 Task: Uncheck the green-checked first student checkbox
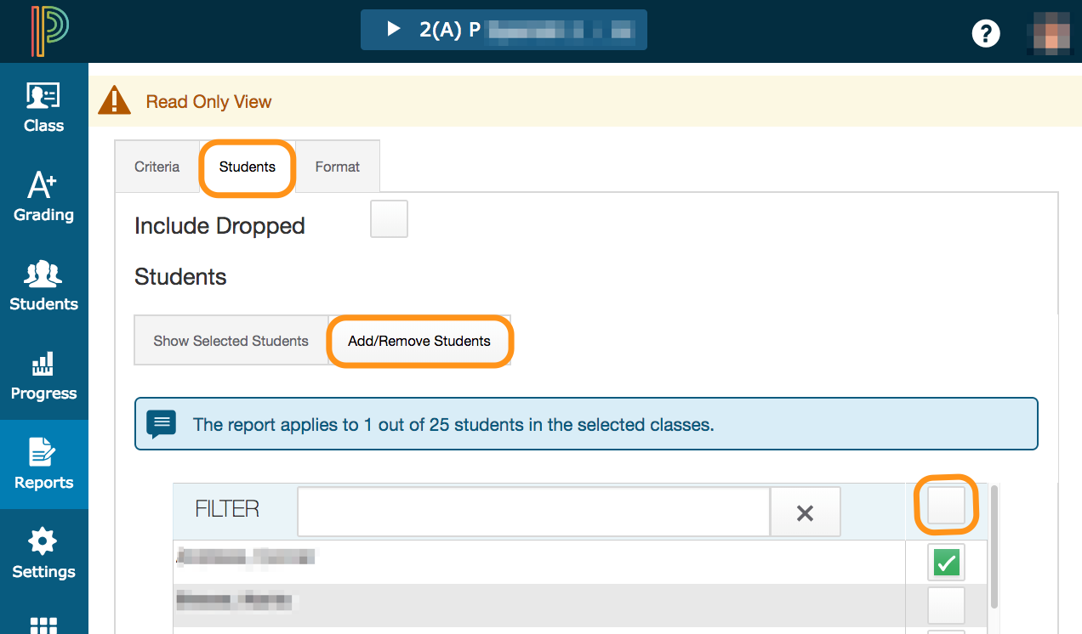[947, 563]
